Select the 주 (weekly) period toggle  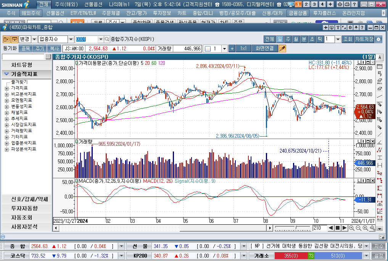[x=288, y=39]
